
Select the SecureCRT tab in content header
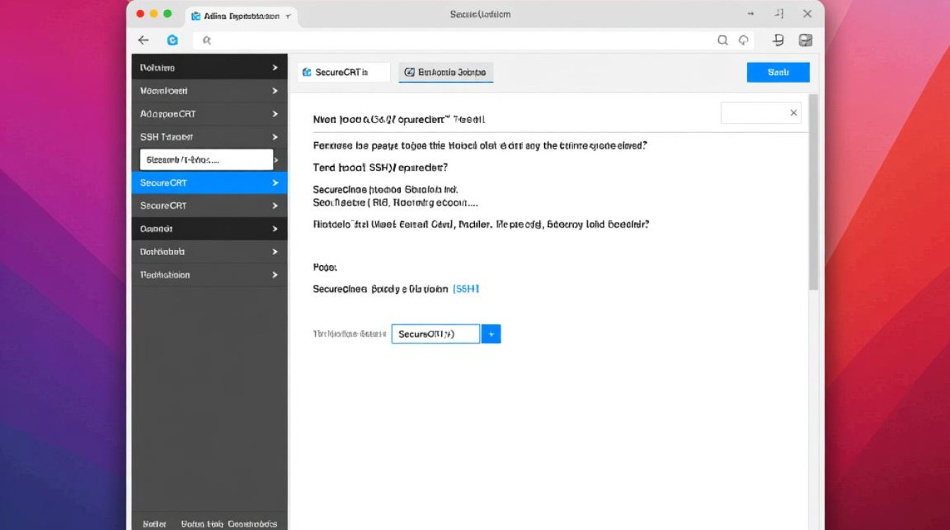tap(344, 72)
